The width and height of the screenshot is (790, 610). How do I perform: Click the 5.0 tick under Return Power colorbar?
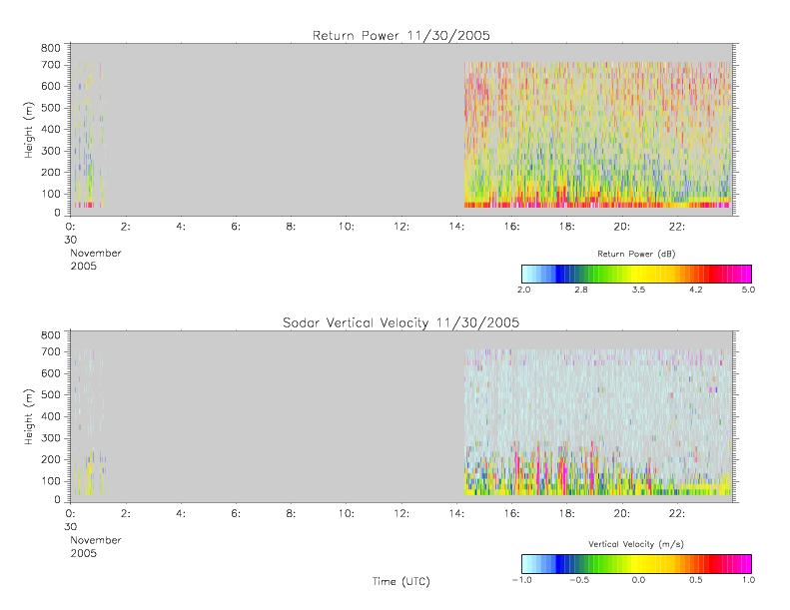click(748, 290)
